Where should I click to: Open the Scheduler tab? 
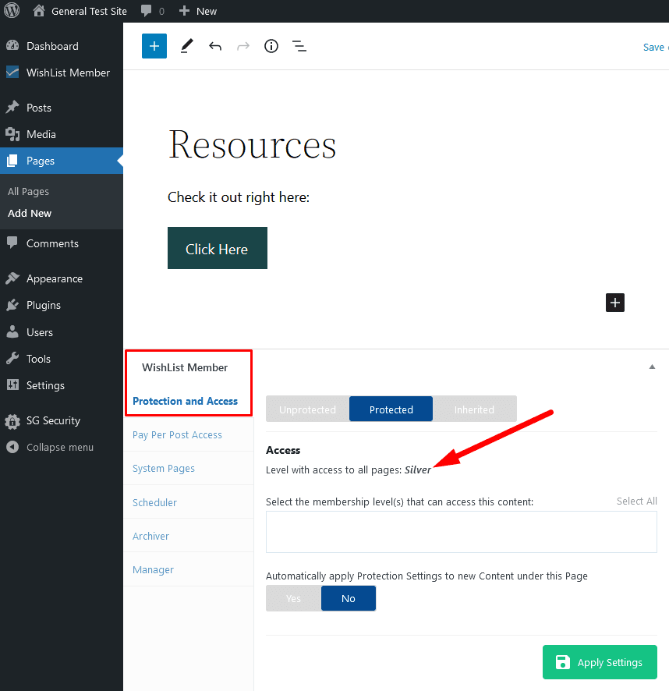pyautogui.click(x=154, y=502)
